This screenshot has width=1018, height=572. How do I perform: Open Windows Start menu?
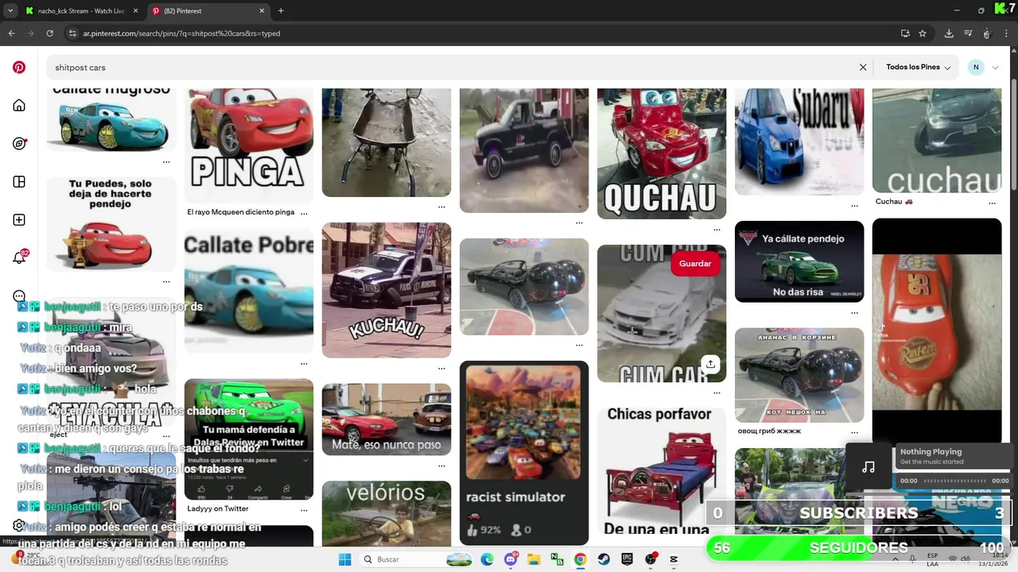click(x=344, y=559)
